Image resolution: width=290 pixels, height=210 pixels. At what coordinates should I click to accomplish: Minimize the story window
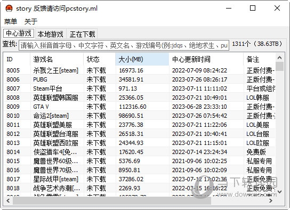pos(229,8)
